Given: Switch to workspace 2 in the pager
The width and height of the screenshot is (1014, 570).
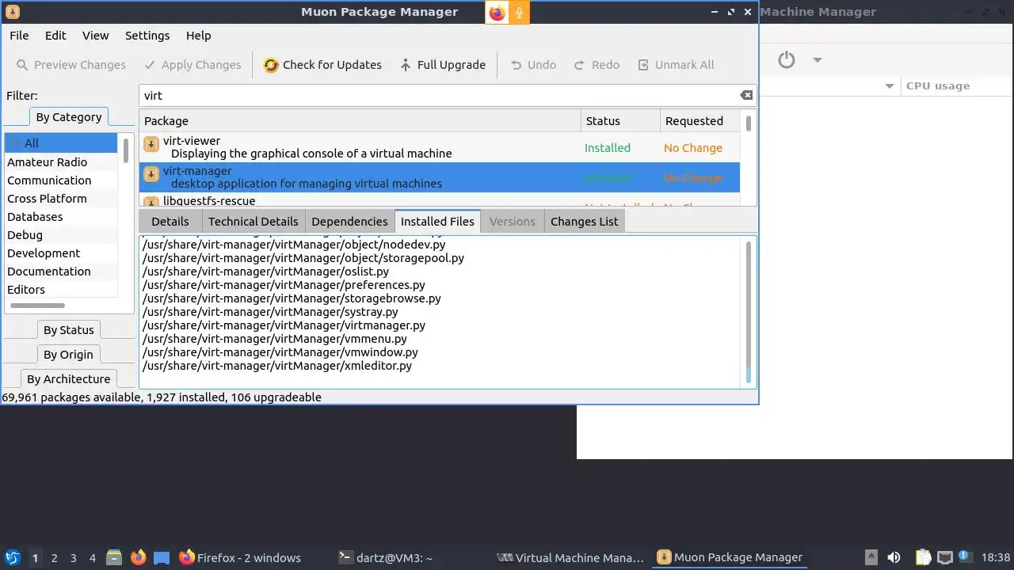Looking at the screenshot, I should coord(54,558).
